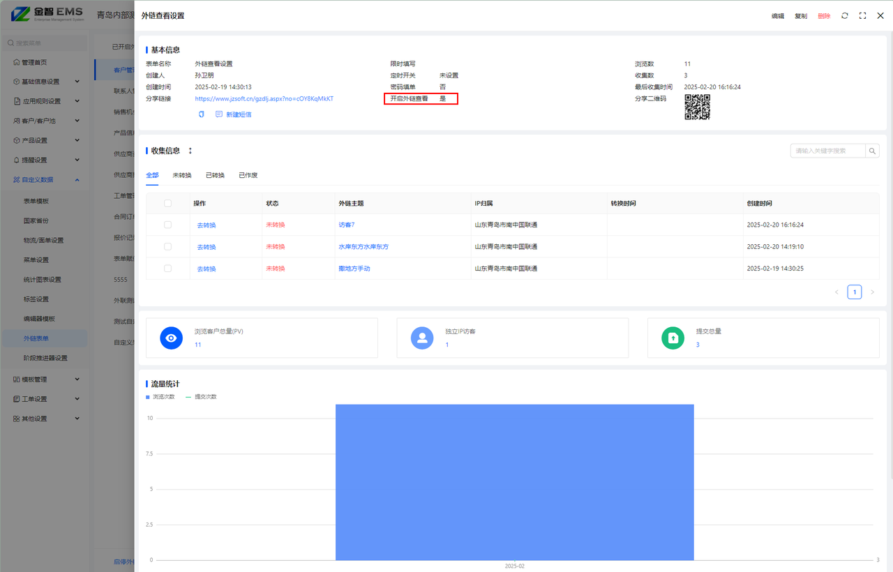The width and height of the screenshot is (893, 572).
Task: Collapse the 自定义数据 menu section
Action: [x=77, y=180]
